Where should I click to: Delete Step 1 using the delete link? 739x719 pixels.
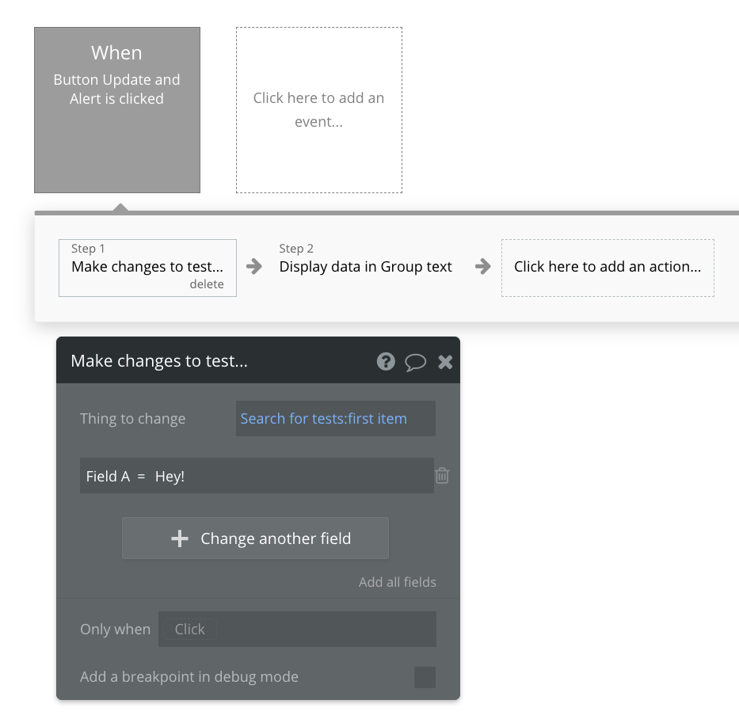[207, 284]
